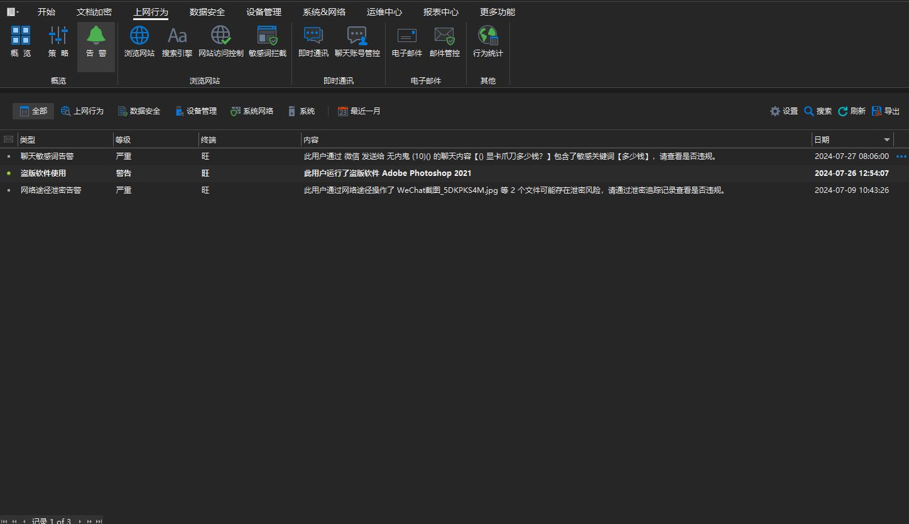Open the 搜索引擎 Aa icon
This screenshot has height=524, width=909.
(x=177, y=41)
